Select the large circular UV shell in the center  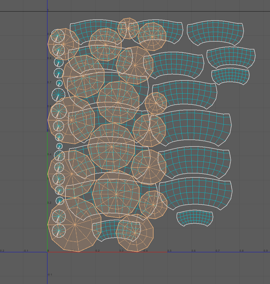pyautogui.click(x=112, y=146)
